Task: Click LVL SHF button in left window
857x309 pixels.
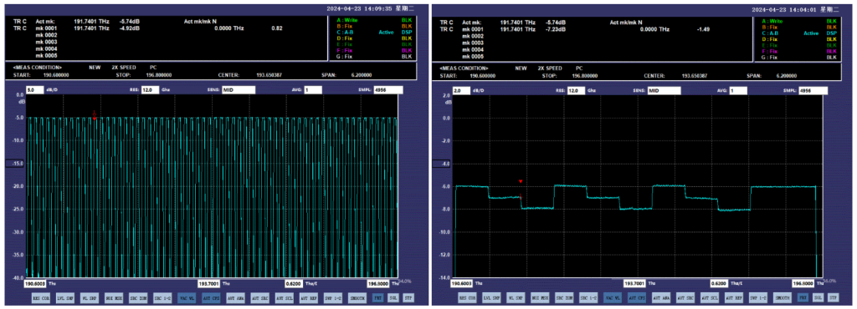Action: tap(65, 298)
